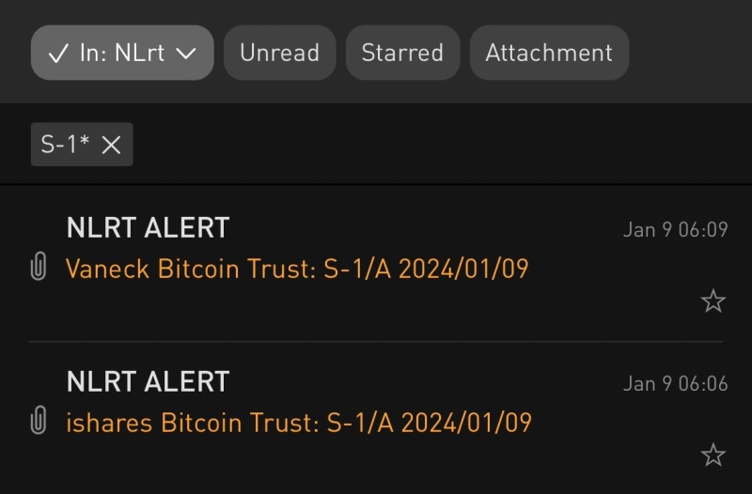Open ishares Bitcoin Trust: S-1/A subject
Image resolution: width=752 pixels, height=494 pixels.
298,423
